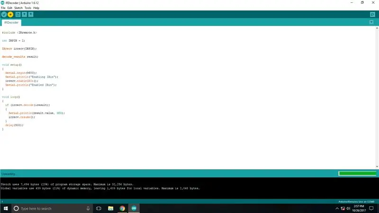The width and height of the screenshot is (379, 213).
Task: Click the '#include <IRremote.h>' line
Action: click(x=19, y=33)
